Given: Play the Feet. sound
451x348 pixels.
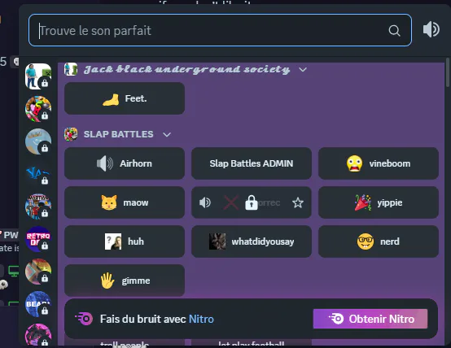Looking at the screenshot, I should click(x=125, y=98).
